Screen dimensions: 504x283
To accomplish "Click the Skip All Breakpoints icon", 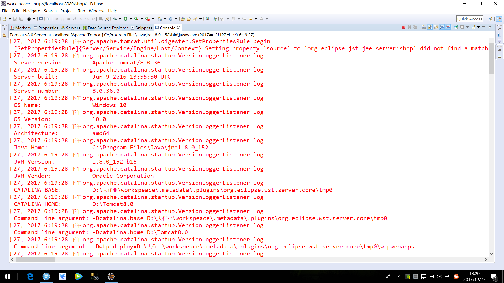I will point(48,19).
